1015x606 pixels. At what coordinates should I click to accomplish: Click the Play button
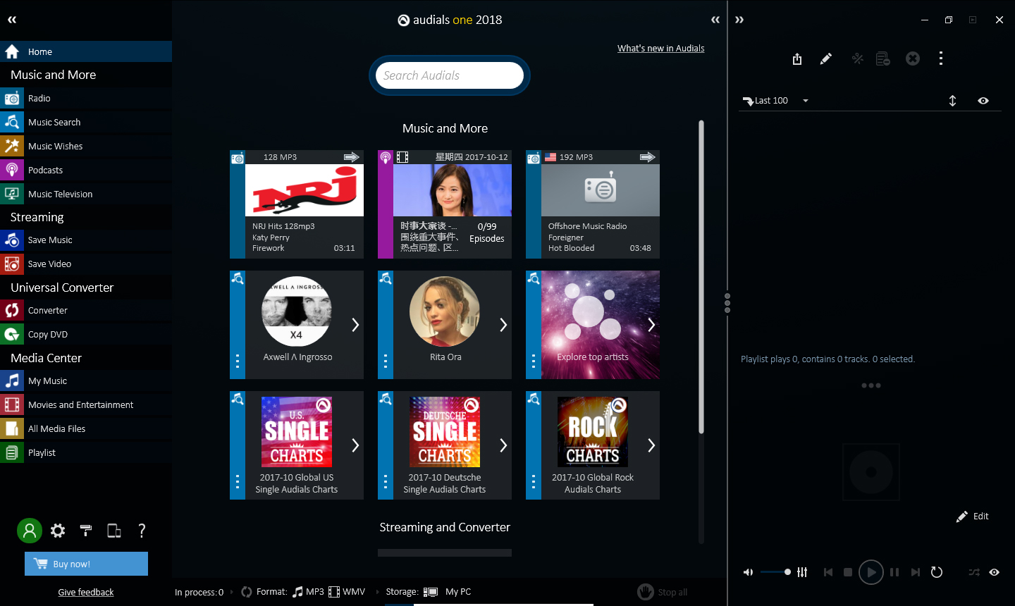(871, 572)
